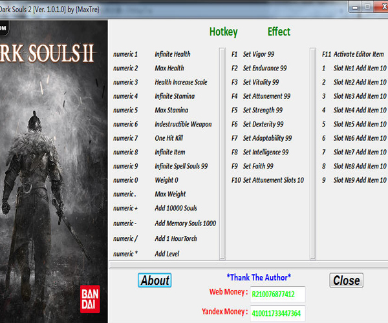The width and height of the screenshot is (388, 323).
Task: Select the Max Health effect text
Action: coord(169,68)
